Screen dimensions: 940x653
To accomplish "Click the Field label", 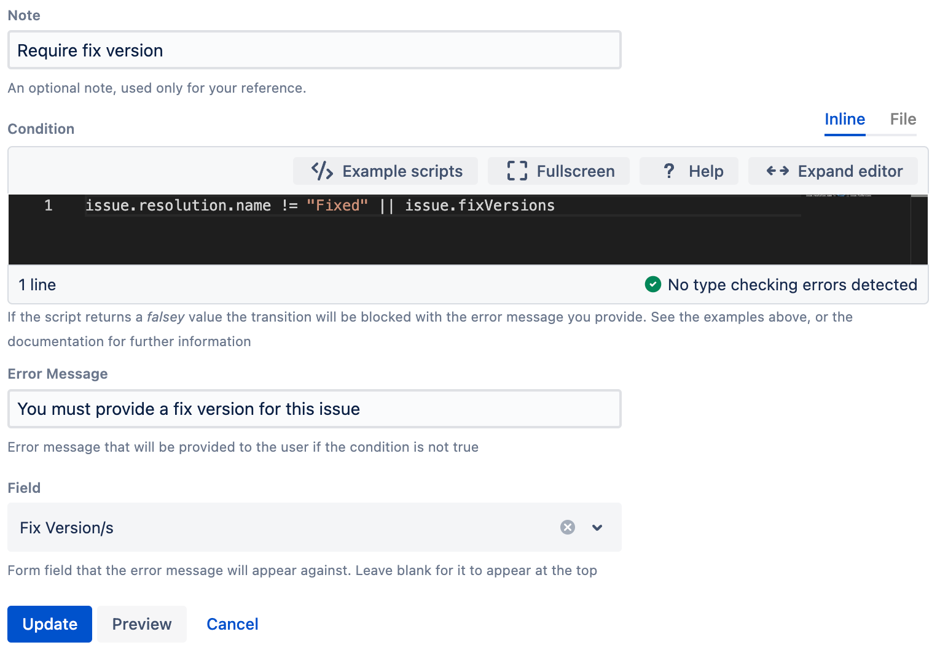I will (24, 488).
